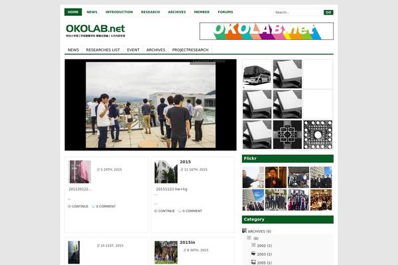Open the bus thumbnail
398x265 pixels.
(257, 74)
